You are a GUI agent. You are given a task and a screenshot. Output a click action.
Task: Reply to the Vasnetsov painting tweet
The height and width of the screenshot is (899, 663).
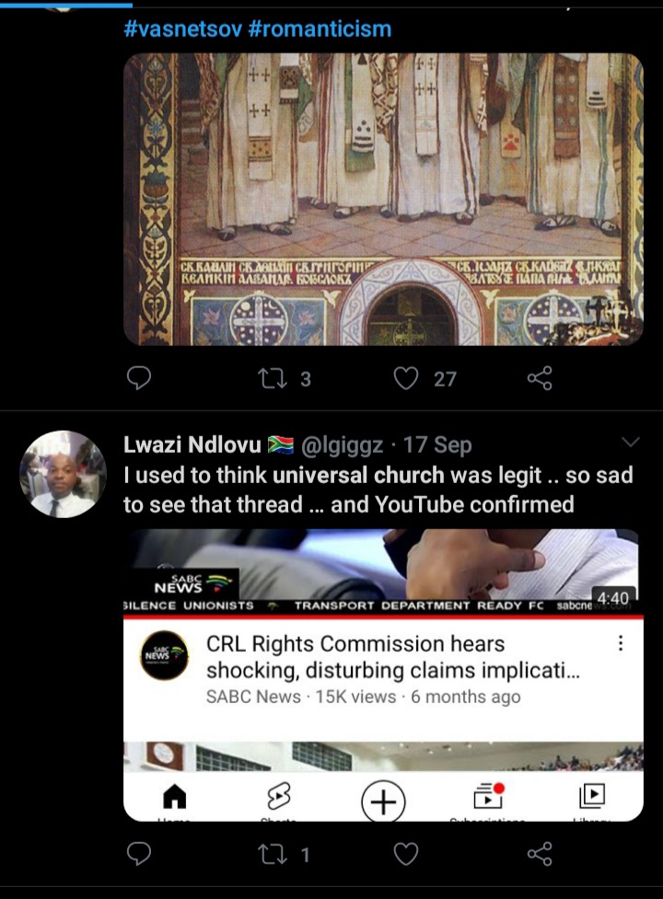tap(139, 378)
